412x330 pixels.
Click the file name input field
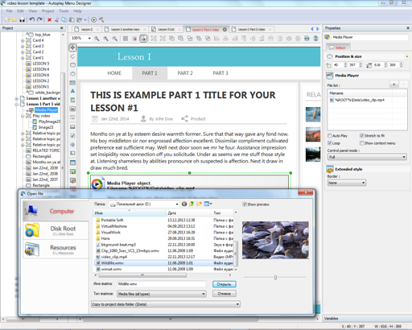161,284
